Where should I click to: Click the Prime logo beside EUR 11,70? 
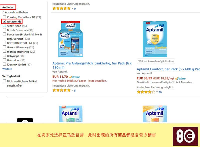[x=74, y=77]
